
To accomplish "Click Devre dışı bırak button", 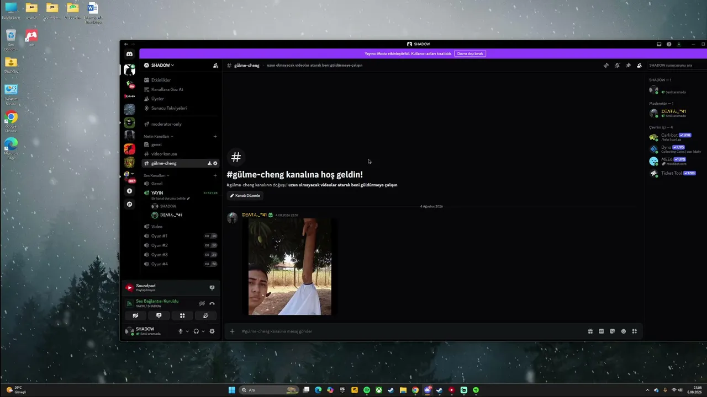I will [x=470, y=53].
